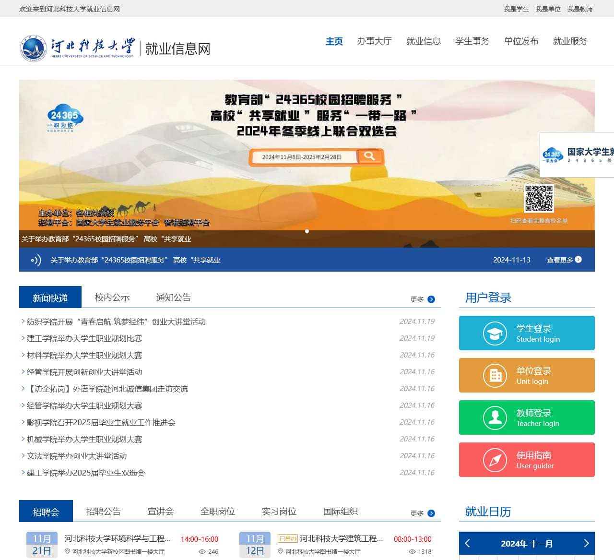Screen dimensions: 614x560
Task: Open job fair 河北科技大学环境科学与工程
Action: (x=118, y=539)
